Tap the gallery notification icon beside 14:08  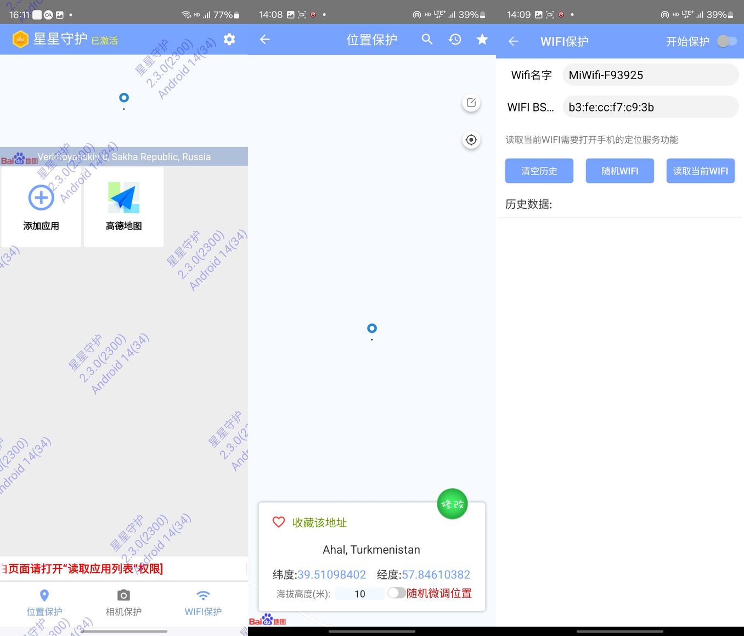point(290,15)
